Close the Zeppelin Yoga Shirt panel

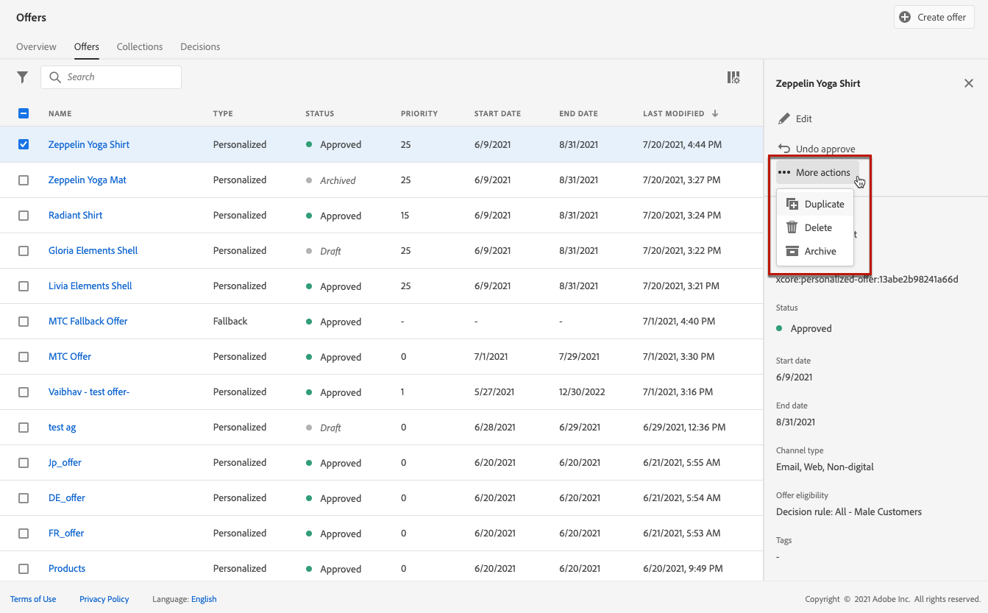pos(968,83)
